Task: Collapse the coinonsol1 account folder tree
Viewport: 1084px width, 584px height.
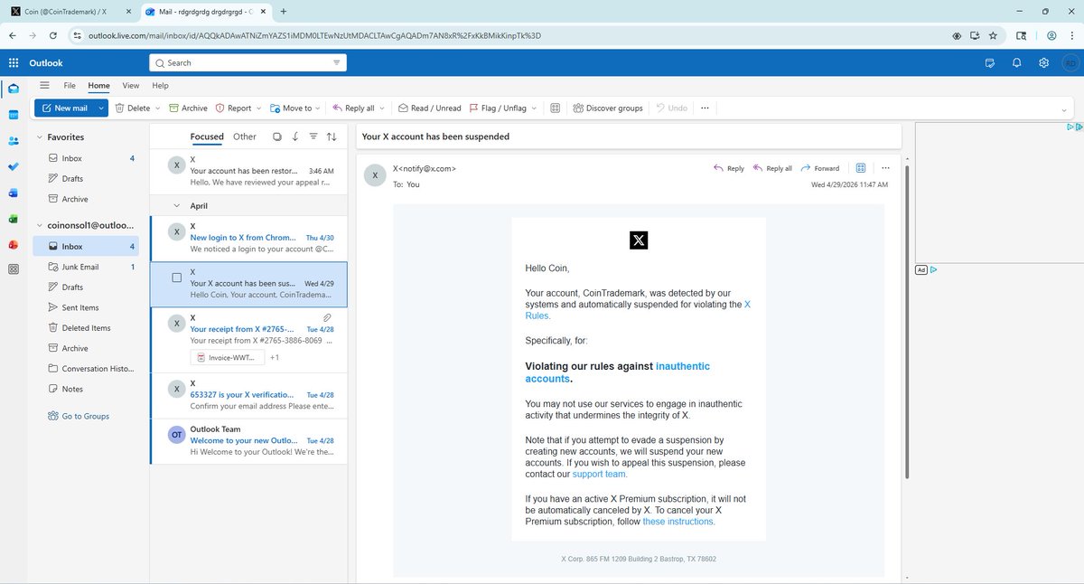Action: pyautogui.click(x=39, y=225)
